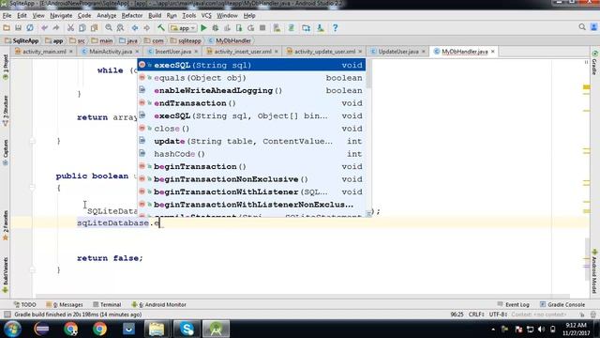The height and width of the screenshot is (338, 600).
Task: Switch to UpdateUser.java tab
Action: pyautogui.click(x=397, y=52)
